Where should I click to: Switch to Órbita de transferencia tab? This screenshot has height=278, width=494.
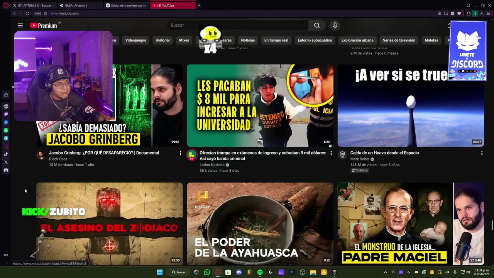(126, 5)
